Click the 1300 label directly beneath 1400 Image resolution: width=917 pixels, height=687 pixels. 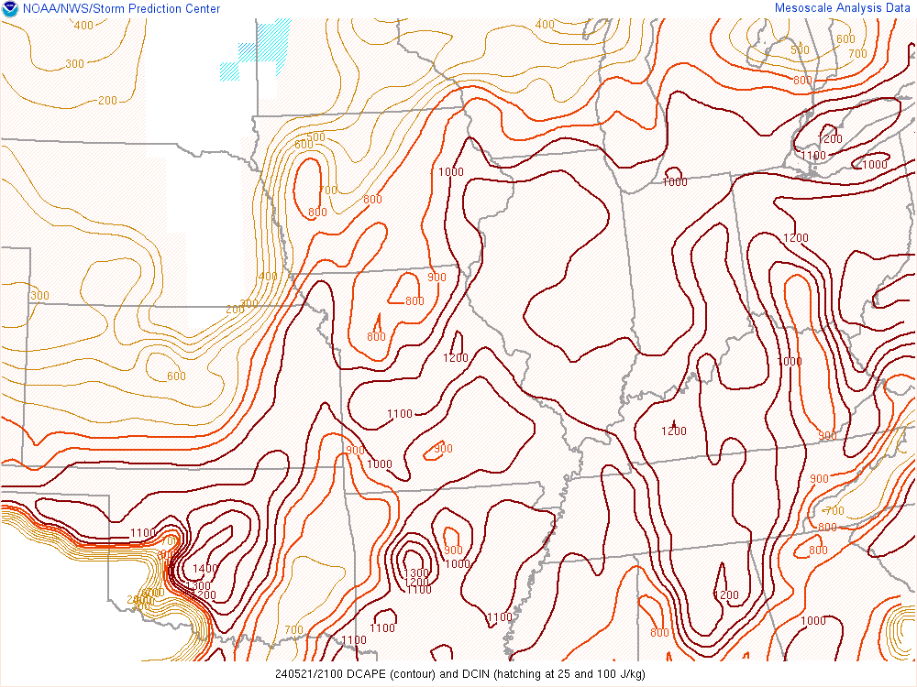point(198,585)
